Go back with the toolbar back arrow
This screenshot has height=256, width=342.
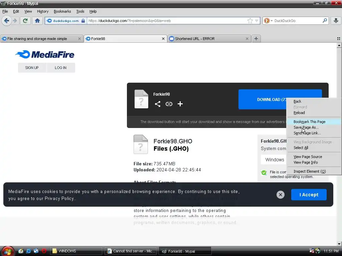[7, 21]
